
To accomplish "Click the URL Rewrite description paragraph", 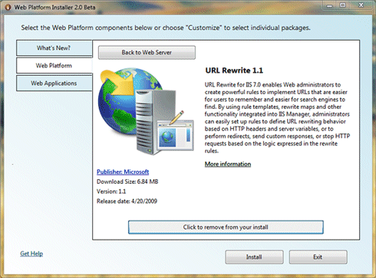I will point(277,118).
